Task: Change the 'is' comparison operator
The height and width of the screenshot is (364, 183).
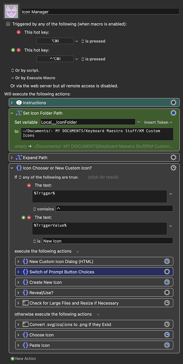Action: tap(37, 241)
